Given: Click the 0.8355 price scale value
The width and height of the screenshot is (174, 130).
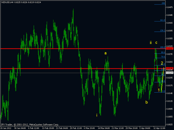Looking at the screenshot, I should pos(170,39).
